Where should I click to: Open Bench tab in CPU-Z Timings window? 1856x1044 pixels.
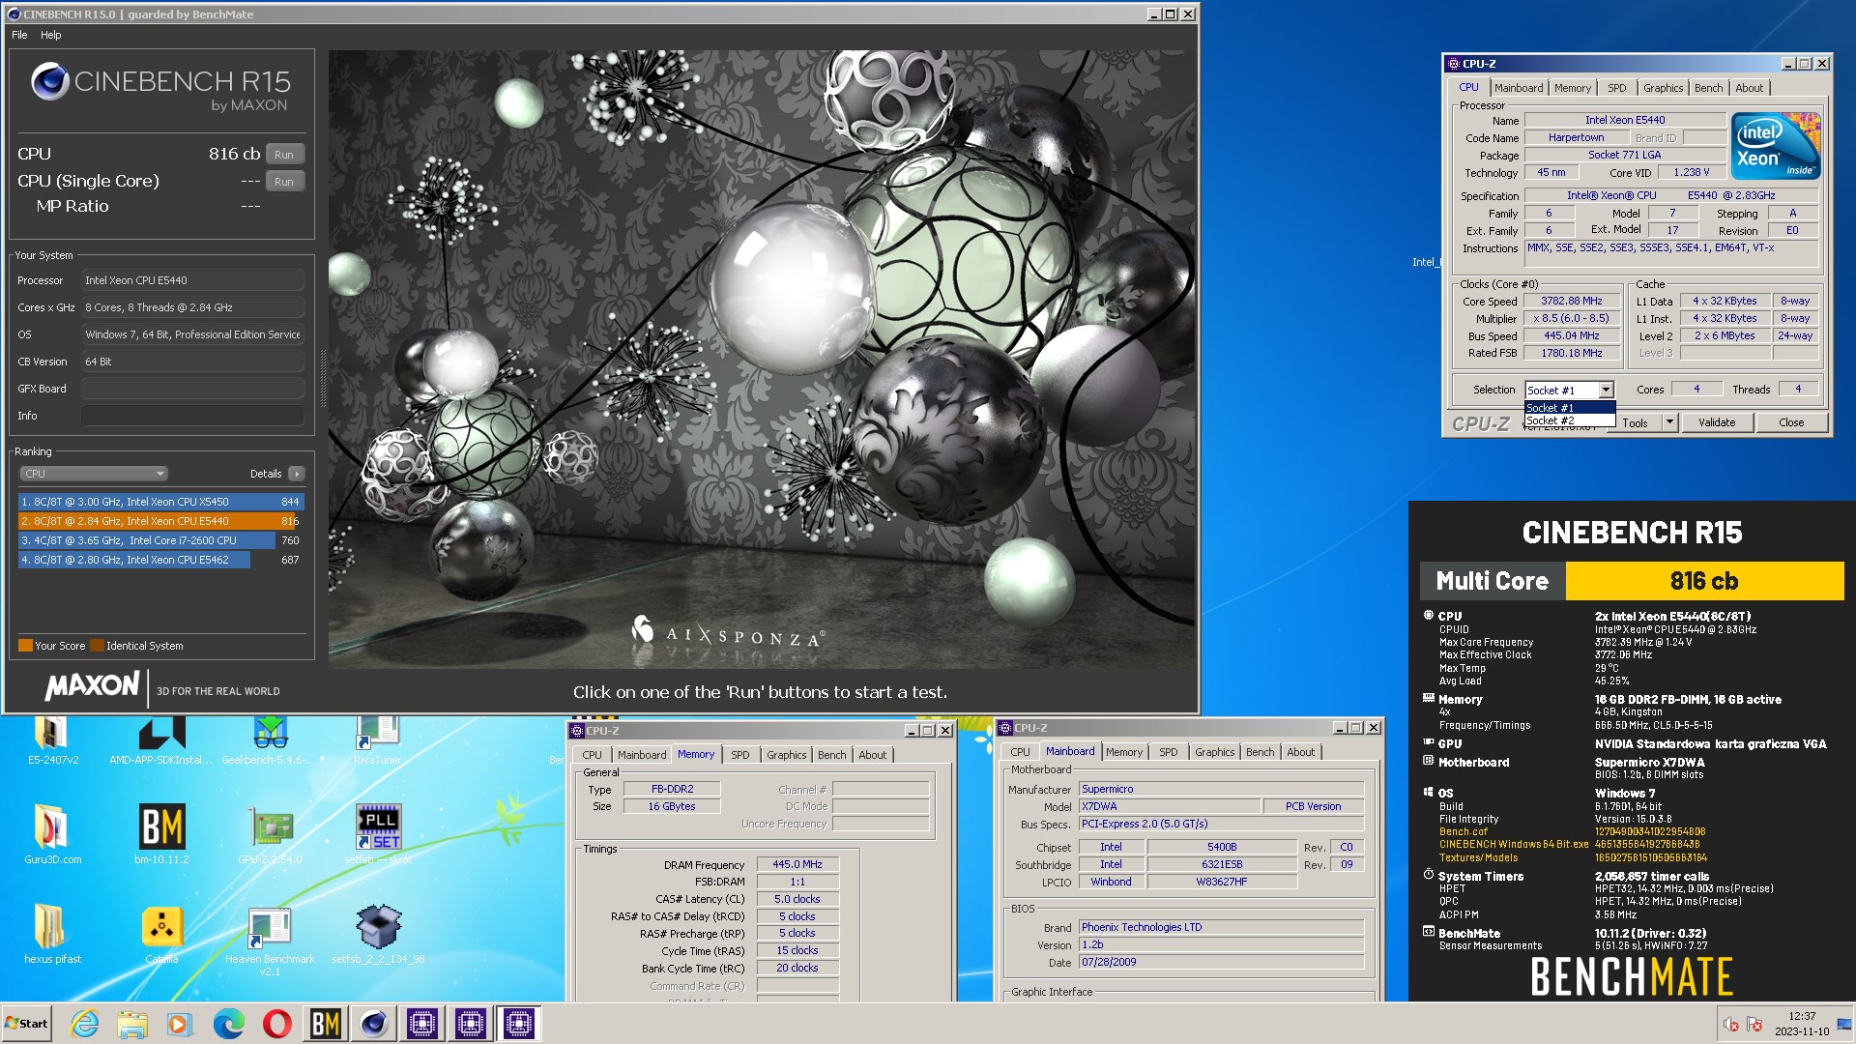[832, 755]
